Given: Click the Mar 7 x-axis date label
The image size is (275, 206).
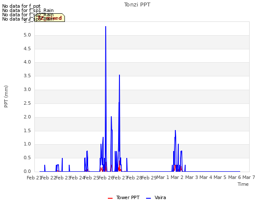Looking at the screenshot, I should point(249,177).
